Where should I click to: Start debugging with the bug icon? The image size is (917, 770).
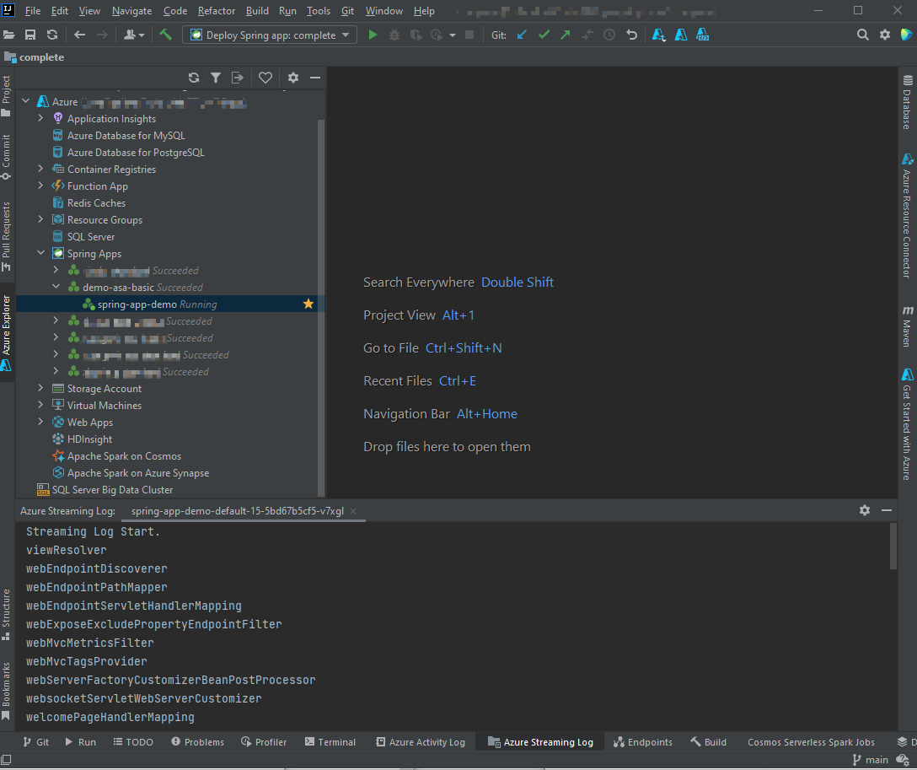394,35
